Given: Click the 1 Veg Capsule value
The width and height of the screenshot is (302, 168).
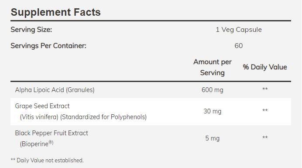Looking at the screenshot, I should click(x=239, y=30).
